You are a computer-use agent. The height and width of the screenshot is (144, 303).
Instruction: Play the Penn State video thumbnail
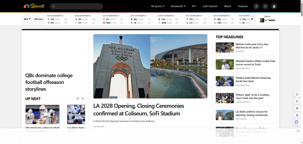[76, 114]
